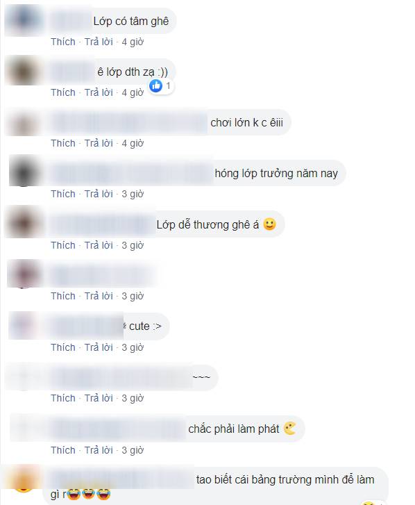
Task: Reply to 'Lớp dễ thương ghê á' comment
Action: tap(99, 245)
